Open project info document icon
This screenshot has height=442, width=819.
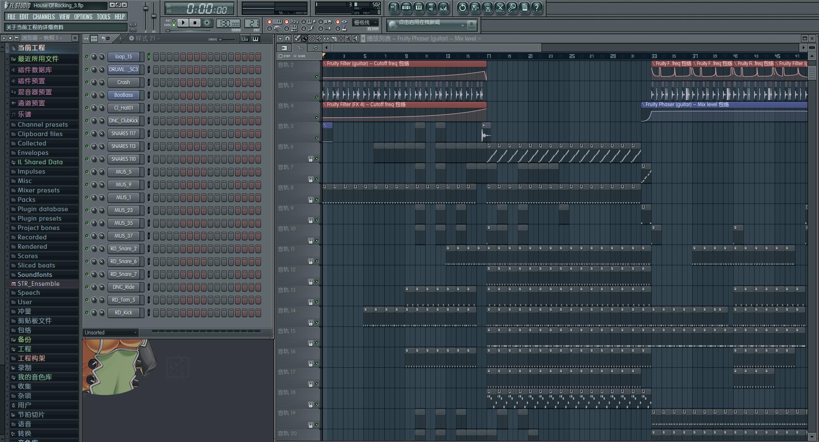(524, 7)
